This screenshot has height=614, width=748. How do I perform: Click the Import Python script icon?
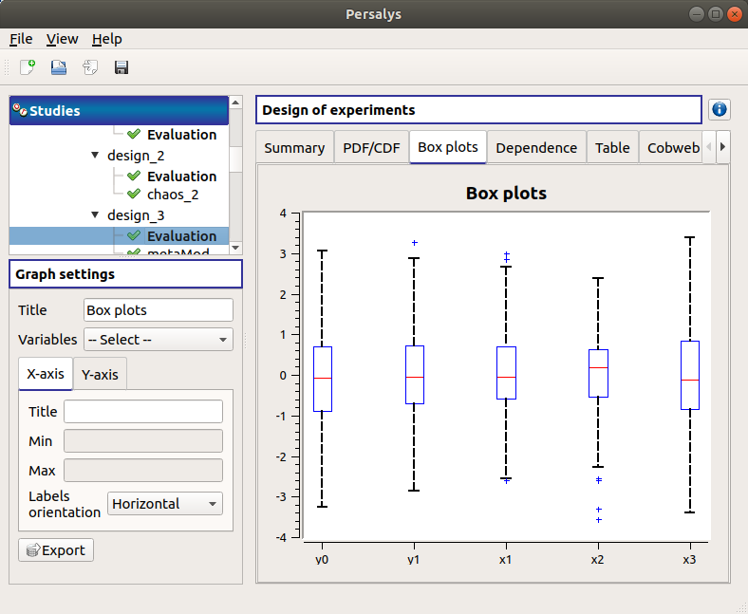[90, 67]
